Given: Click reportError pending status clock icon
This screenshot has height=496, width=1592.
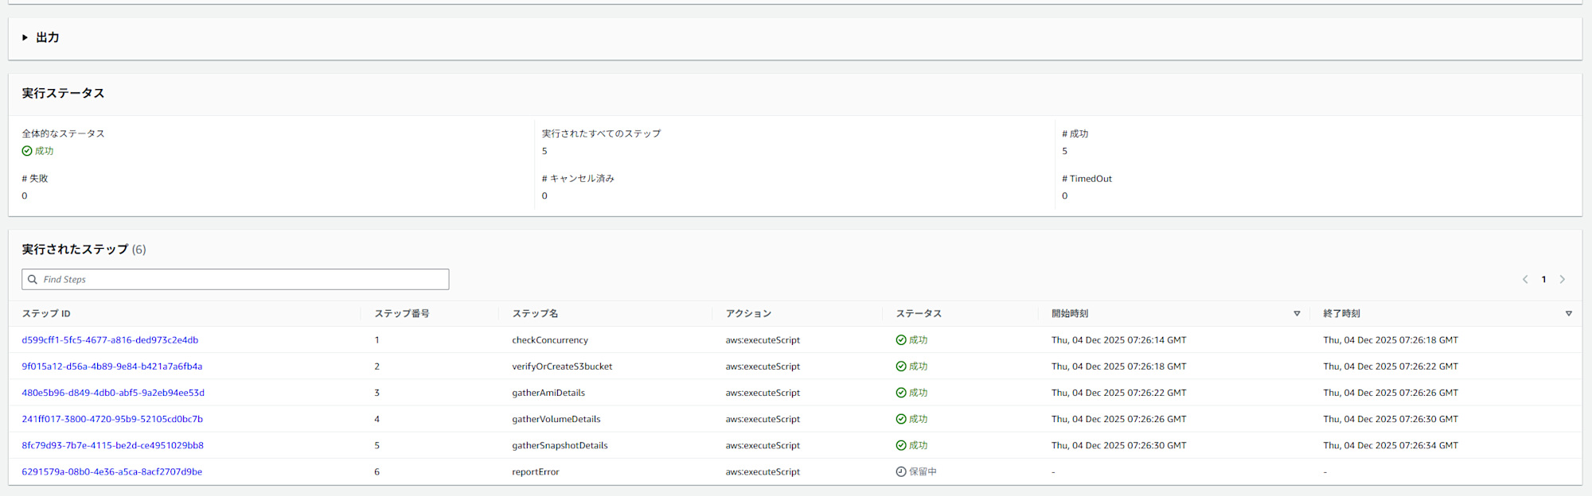Looking at the screenshot, I should 901,471.
